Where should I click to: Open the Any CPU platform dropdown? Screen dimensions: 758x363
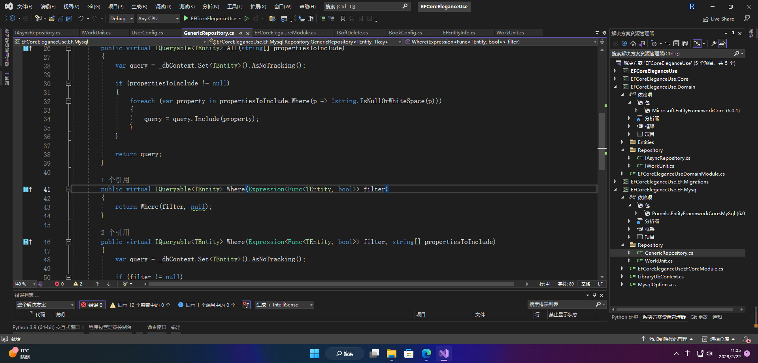158,19
